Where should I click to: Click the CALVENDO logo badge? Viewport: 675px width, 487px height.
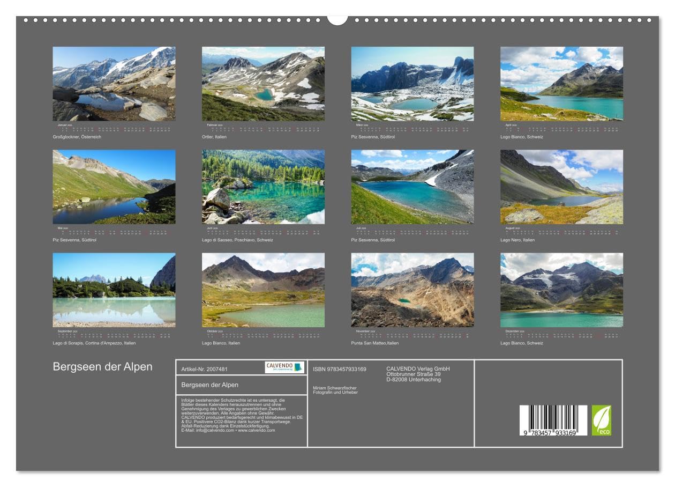point(284,367)
